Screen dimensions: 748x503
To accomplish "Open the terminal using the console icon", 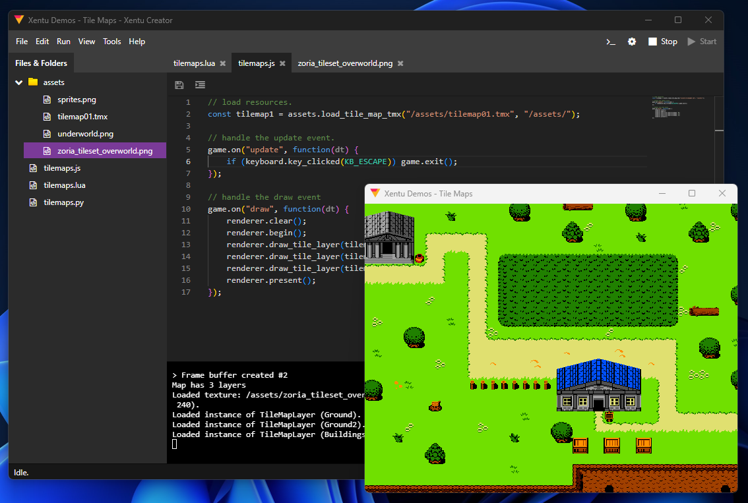I will (x=610, y=41).
